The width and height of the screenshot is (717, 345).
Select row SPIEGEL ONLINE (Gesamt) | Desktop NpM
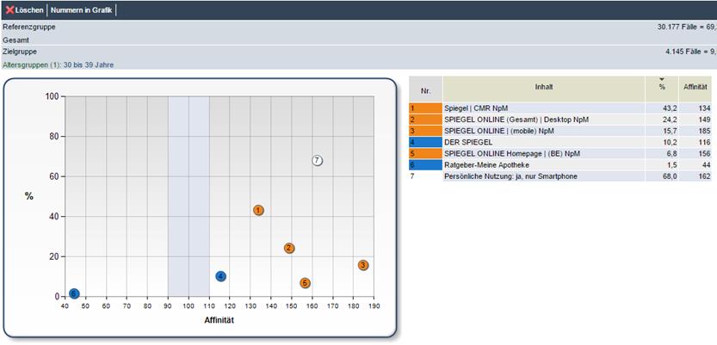click(544, 120)
